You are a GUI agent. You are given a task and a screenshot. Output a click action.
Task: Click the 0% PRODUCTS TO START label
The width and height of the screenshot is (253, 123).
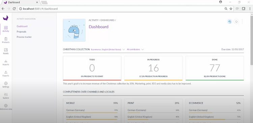pos(92,76)
